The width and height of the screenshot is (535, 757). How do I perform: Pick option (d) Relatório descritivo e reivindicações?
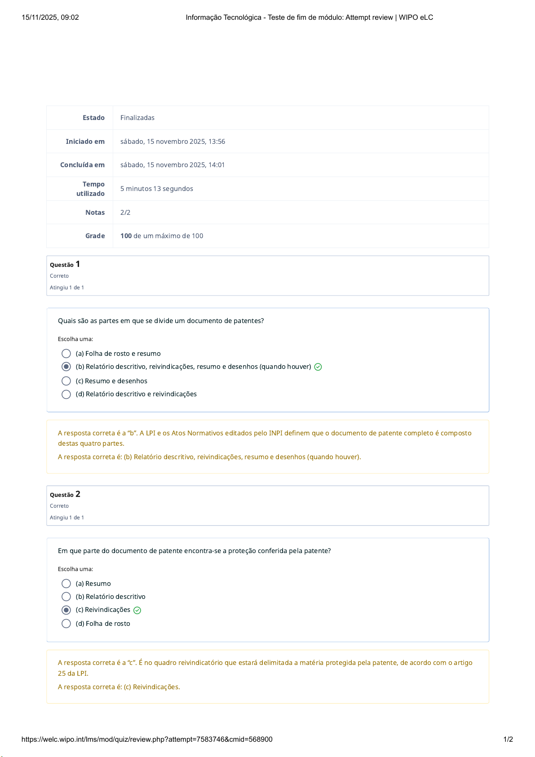point(66,394)
